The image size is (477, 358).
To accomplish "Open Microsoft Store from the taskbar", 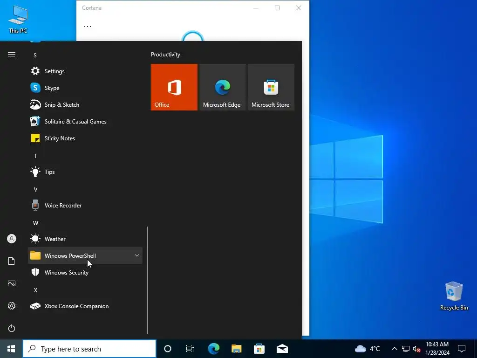I will point(259,349).
